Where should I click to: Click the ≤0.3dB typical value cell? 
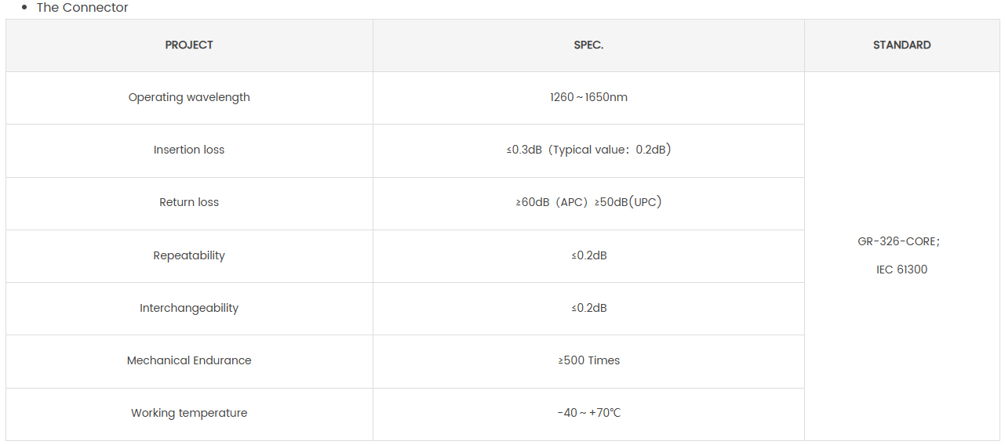588,150
